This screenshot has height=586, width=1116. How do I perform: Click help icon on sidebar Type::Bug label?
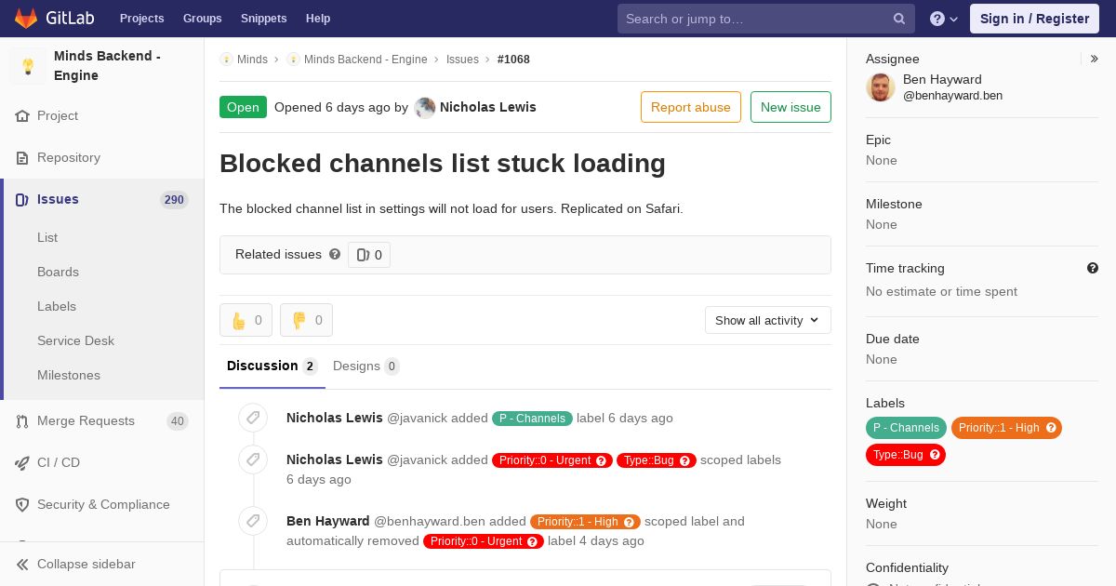click(x=936, y=455)
